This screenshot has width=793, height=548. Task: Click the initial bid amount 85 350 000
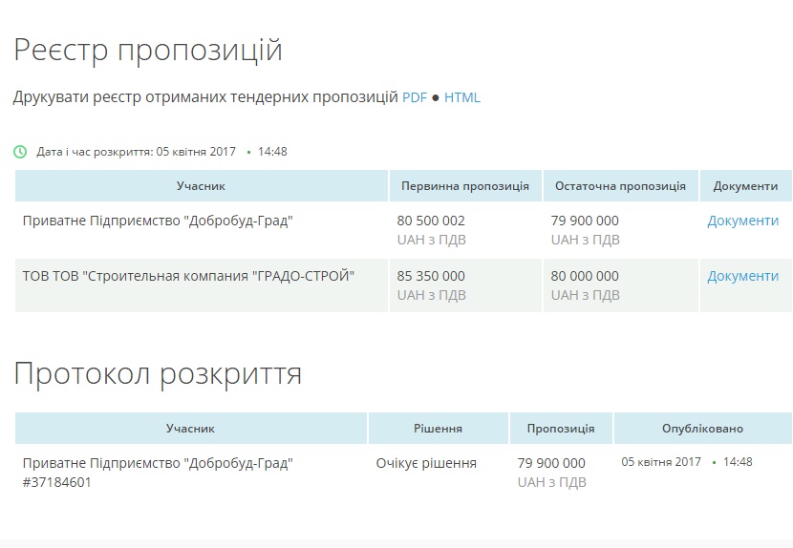431,276
